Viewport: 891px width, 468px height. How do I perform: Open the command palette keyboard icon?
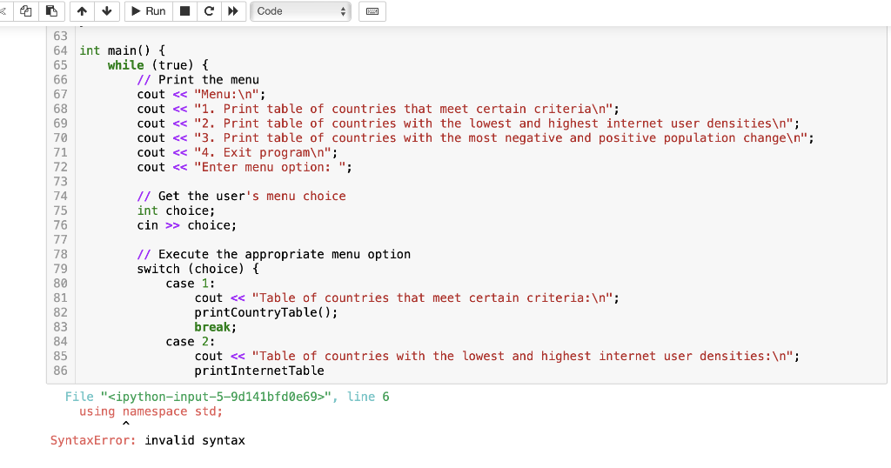click(372, 10)
